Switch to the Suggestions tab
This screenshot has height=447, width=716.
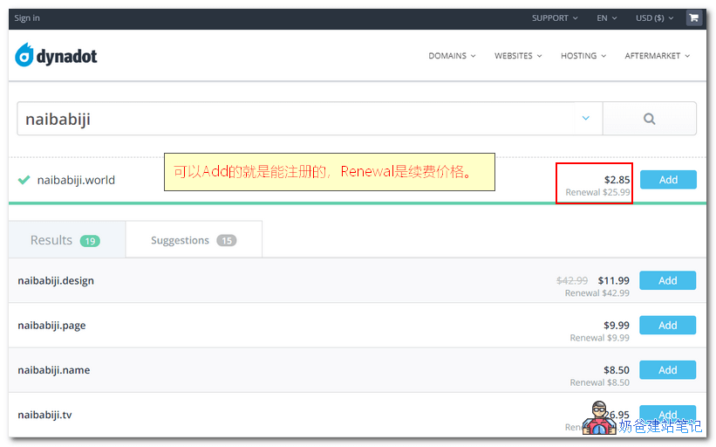(x=193, y=240)
